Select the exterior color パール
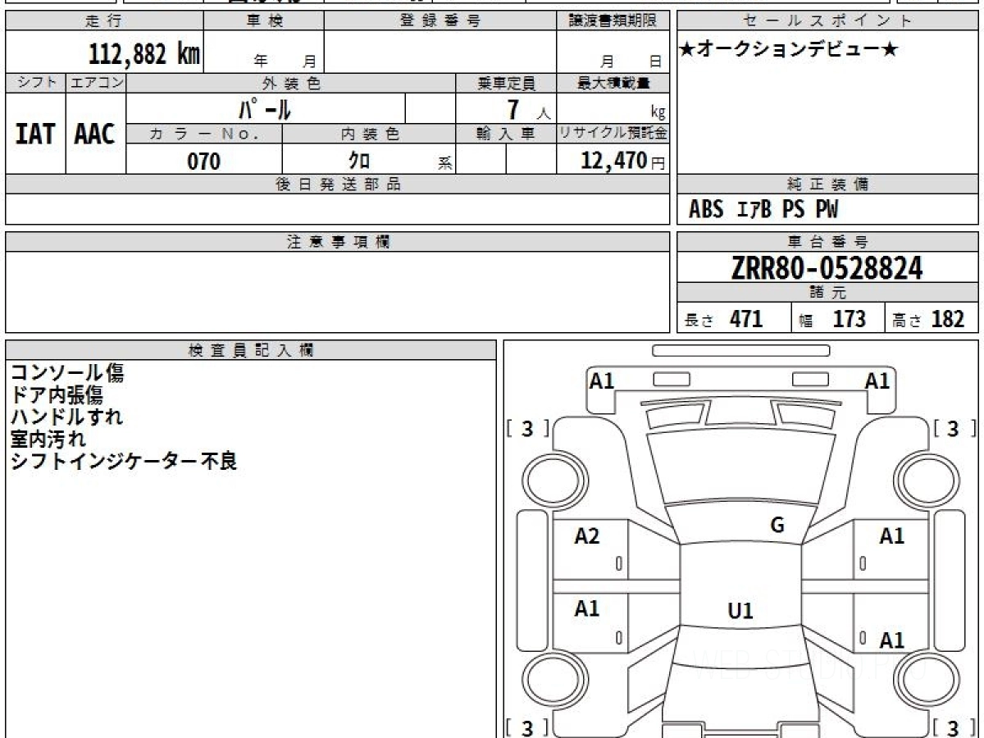Image resolution: width=984 pixels, height=738 pixels. click(x=265, y=108)
